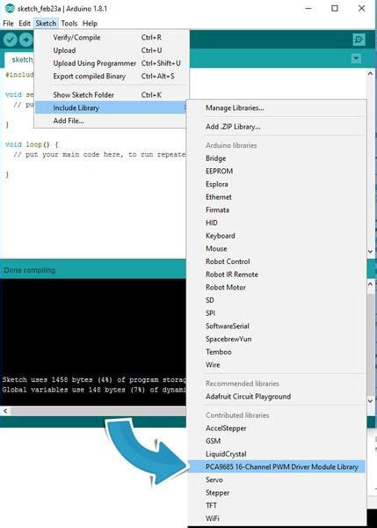Open the Tools menu
The image size is (377, 528).
[69, 23]
